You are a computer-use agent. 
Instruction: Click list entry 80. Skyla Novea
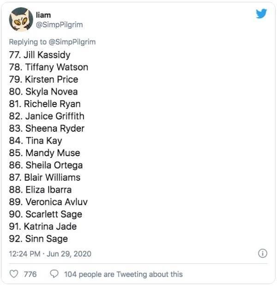[x=43, y=91]
